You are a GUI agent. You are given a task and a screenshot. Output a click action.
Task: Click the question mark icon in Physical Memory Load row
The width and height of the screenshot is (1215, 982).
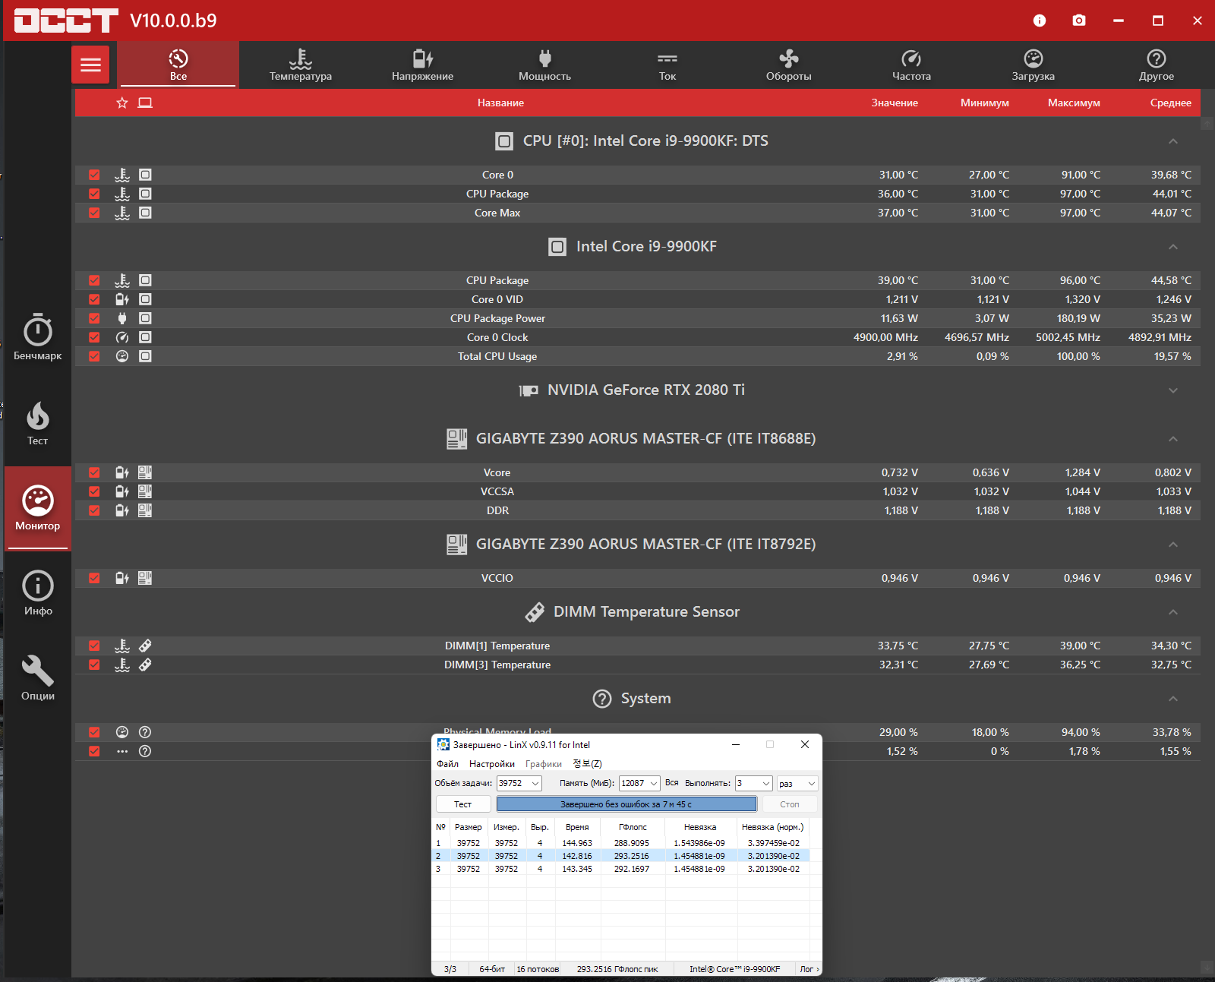[x=145, y=732]
